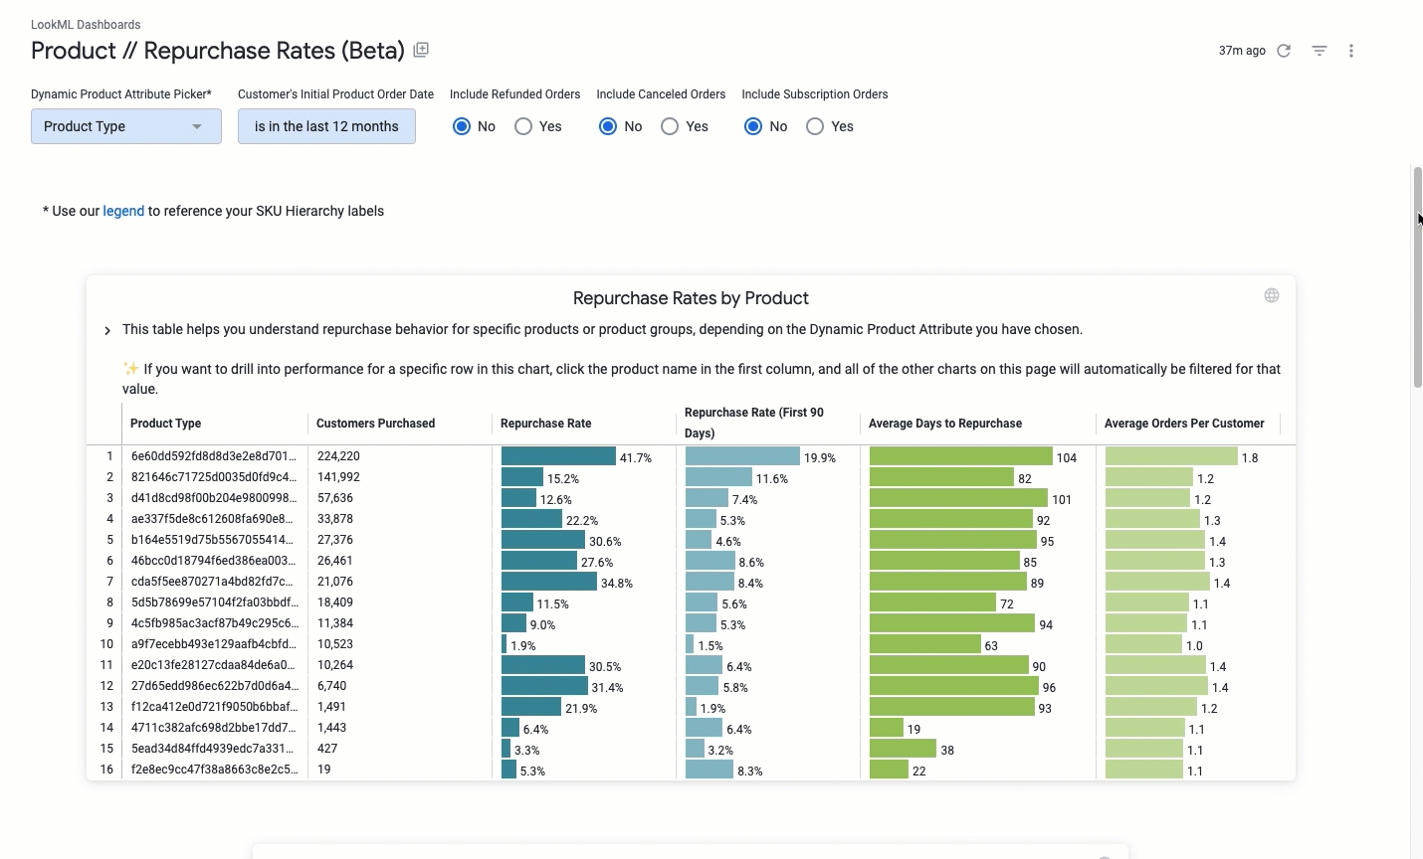Viewport: 1423px width, 859px height.
Task: Click the Average Days to Repurchase header
Action: pyautogui.click(x=944, y=424)
